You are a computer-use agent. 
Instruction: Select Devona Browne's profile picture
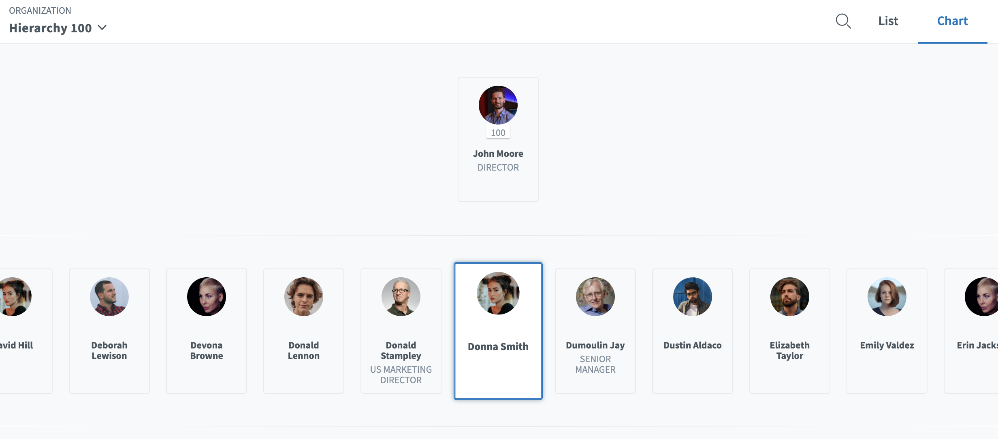pyautogui.click(x=207, y=296)
